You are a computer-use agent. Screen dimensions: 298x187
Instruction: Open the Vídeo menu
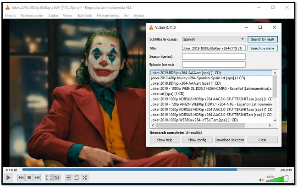click(67, 16)
